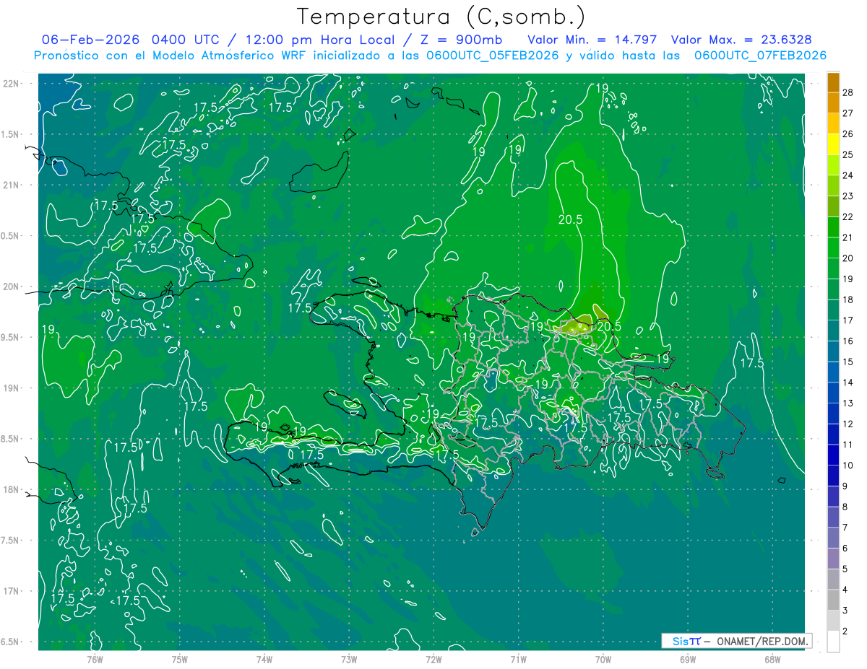
Task: Click the 71W longitude axis label
Action: point(518,659)
